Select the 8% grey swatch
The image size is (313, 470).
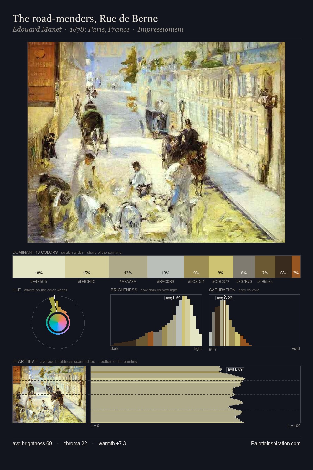[244, 267]
